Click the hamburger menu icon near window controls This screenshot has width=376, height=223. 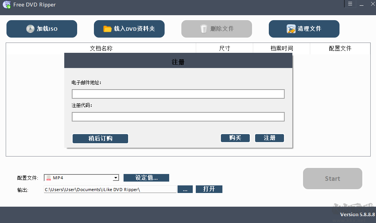click(350, 4)
